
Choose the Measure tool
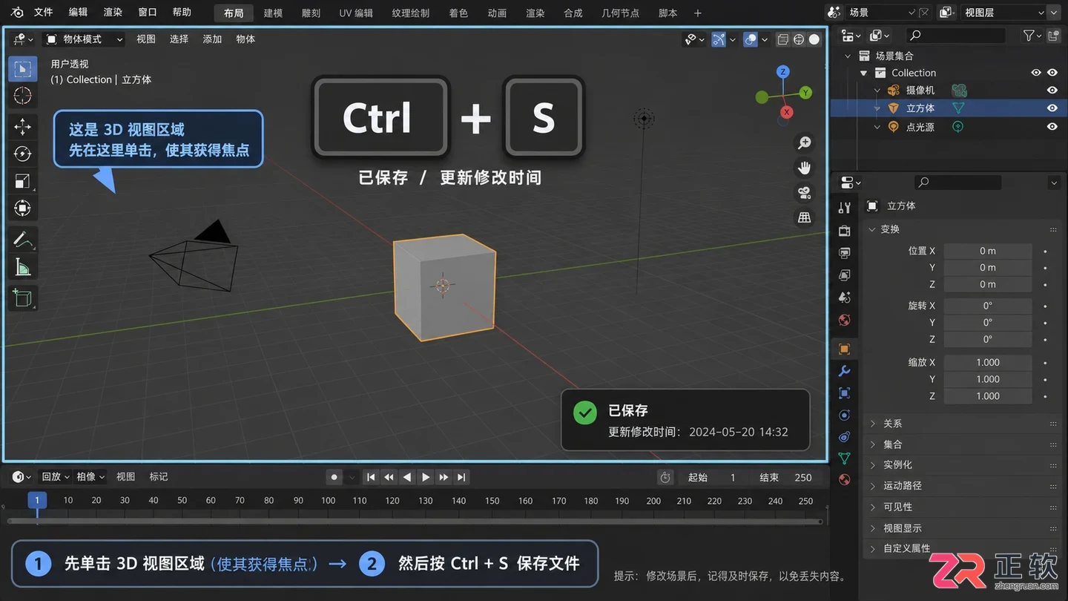coord(22,267)
